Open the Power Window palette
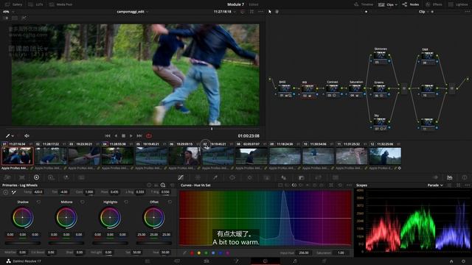Image resolution: width=472 pixels, height=265 pixels. (x=232, y=177)
